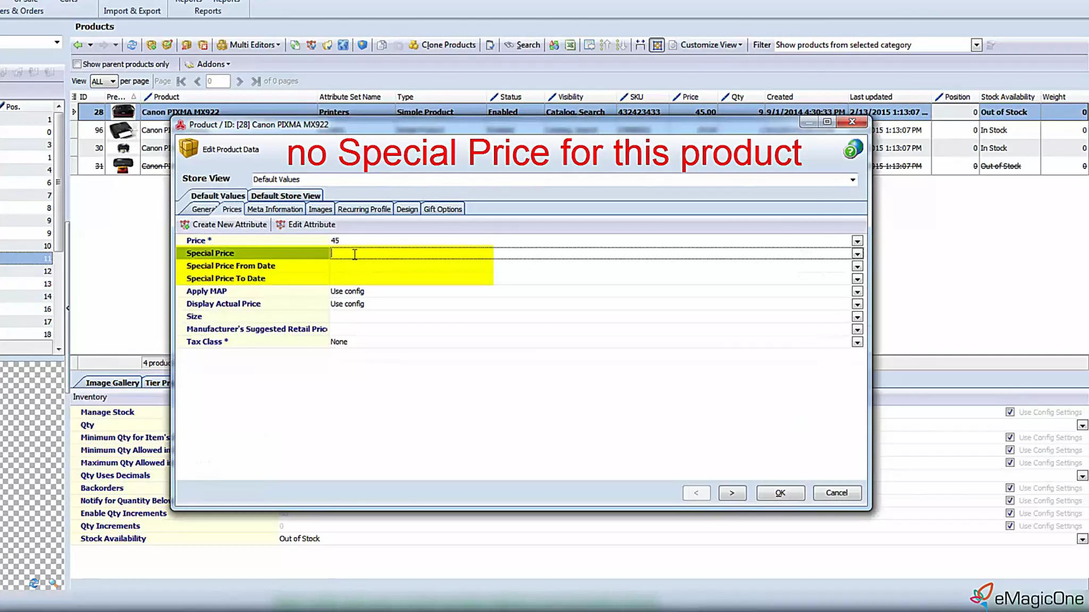This screenshot has width=1089, height=612.
Task: Open the Gift Options tab
Action: coord(442,209)
